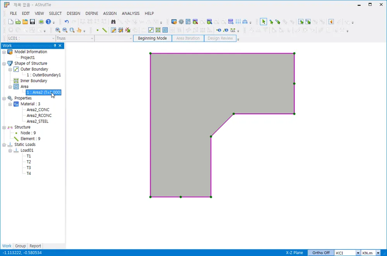
Task: Toggle the dashed-box window Element select icon
Action: (308, 22)
